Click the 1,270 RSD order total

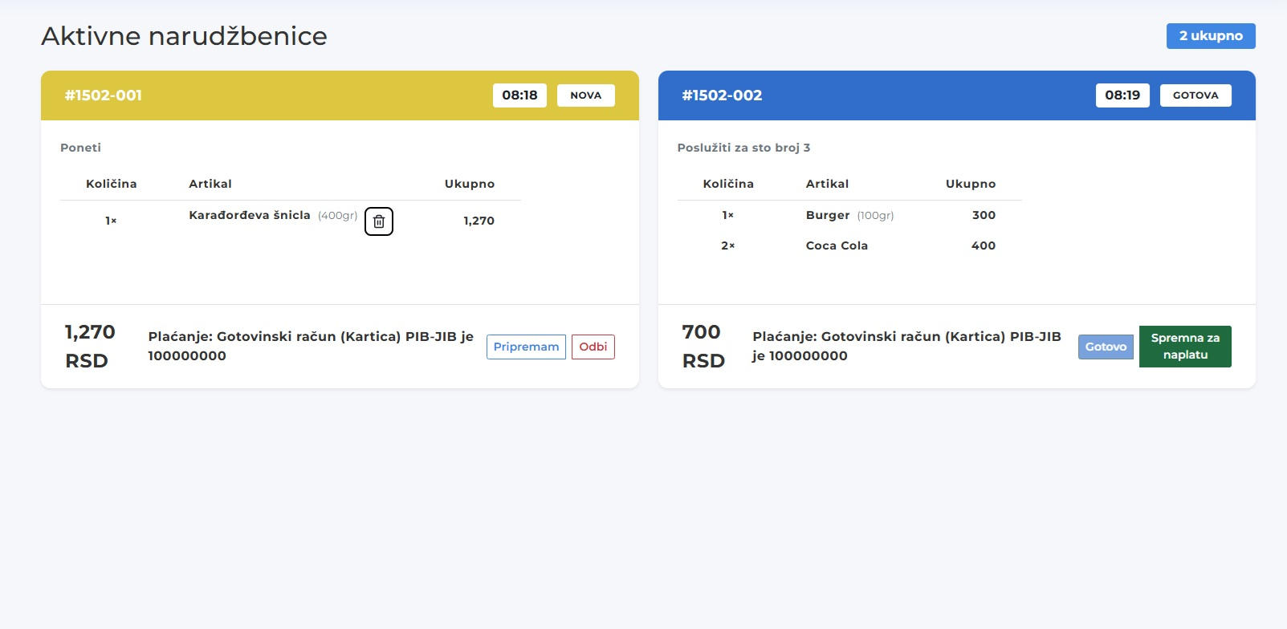(x=90, y=347)
